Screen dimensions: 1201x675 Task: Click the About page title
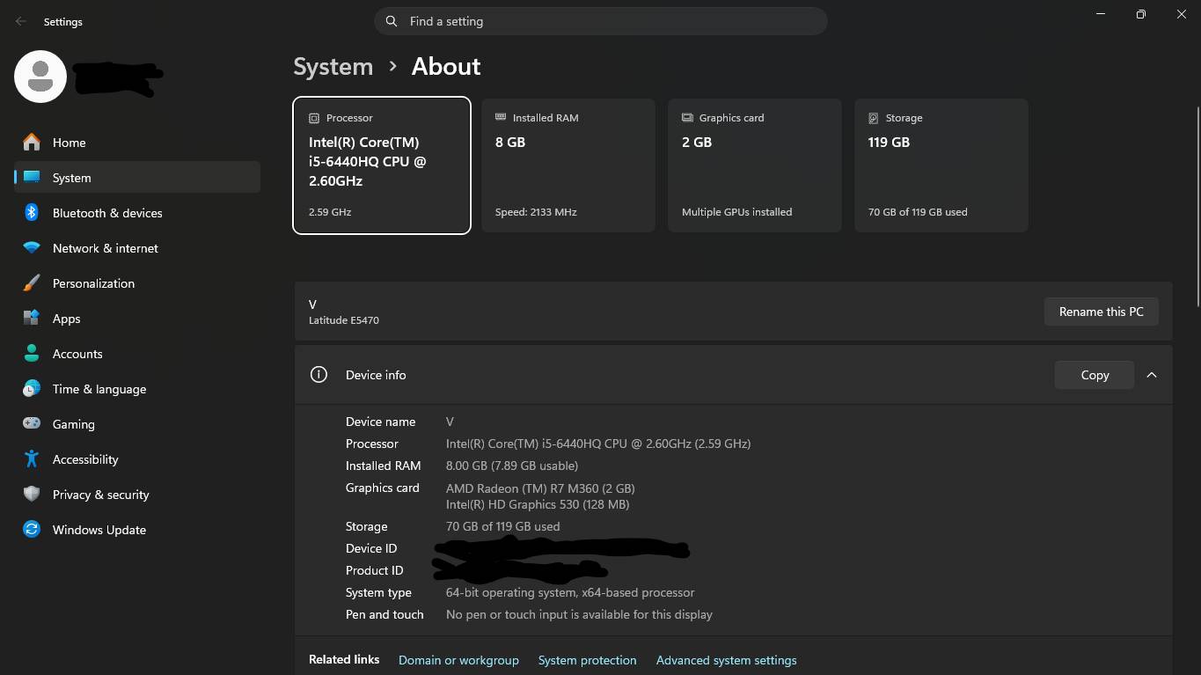click(446, 66)
